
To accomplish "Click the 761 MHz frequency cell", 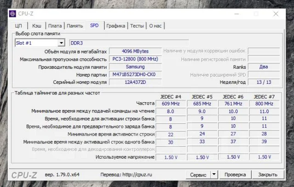I will click(233, 104).
